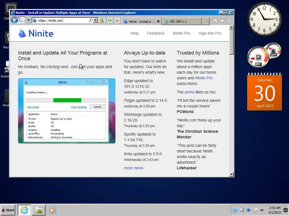Click 'Edge updated to 101.0.1210.32.' text
289x216 pixels.
pyautogui.click(x=138, y=84)
